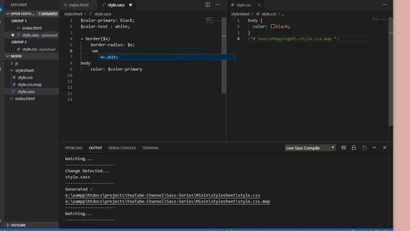Image resolution: width=410 pixels, height=231 pixels.
Task: Open Live Sass Compile output dropdown
Action: click(310, 148)
